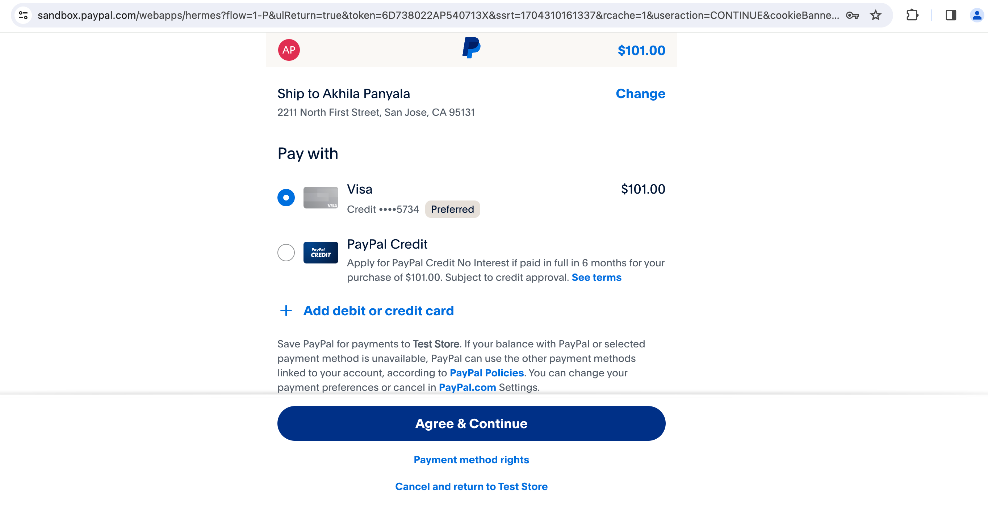Click the AP account avatar
988x511 pixels.
tap(289, 50)
